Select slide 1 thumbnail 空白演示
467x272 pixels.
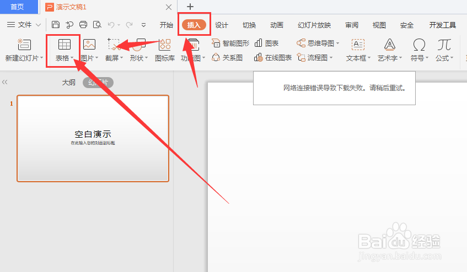click(93, 138)
